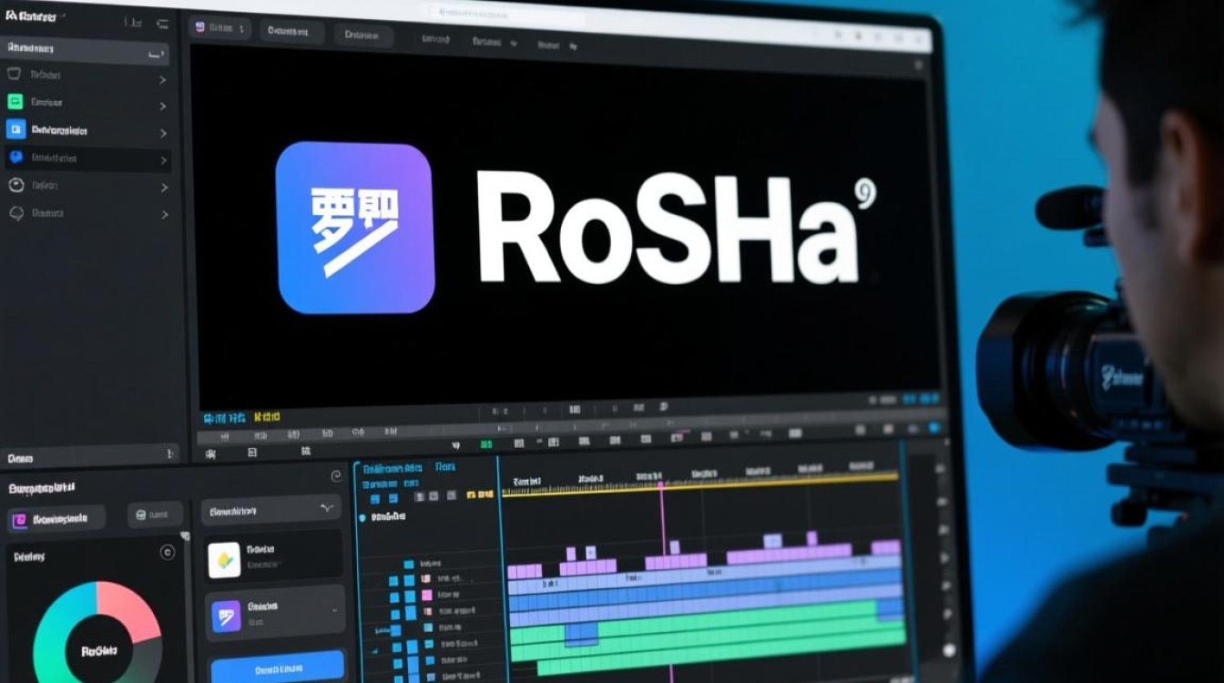Open the top tab with the purple icon
The height and width of the screenshot is (683, 1224).
219,28
